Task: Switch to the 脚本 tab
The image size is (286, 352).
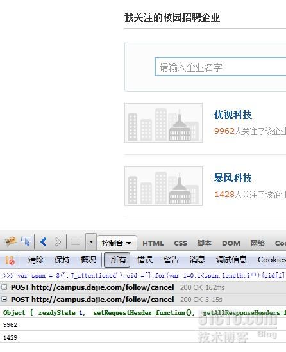Action: click(204, 243)
